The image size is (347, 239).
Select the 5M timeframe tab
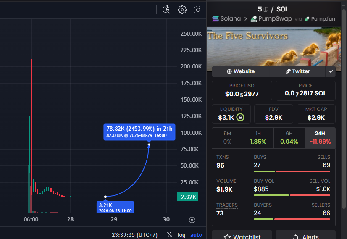(227, 138)
